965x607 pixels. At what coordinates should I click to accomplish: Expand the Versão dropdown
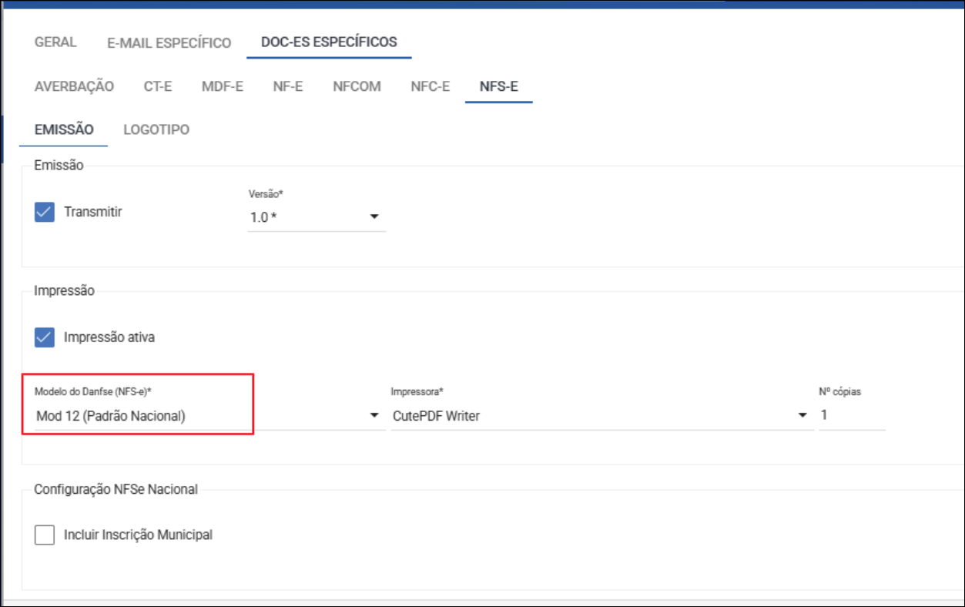coord(316,217)
